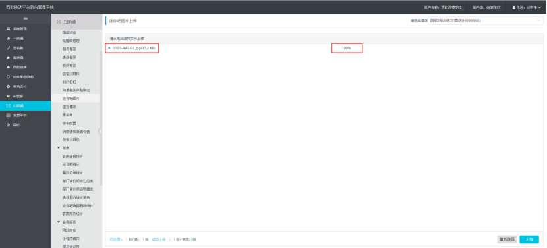Click the submenu vertical scrollbar
Viewport: 547px width, 248px height.
click(x=101, y=118)
